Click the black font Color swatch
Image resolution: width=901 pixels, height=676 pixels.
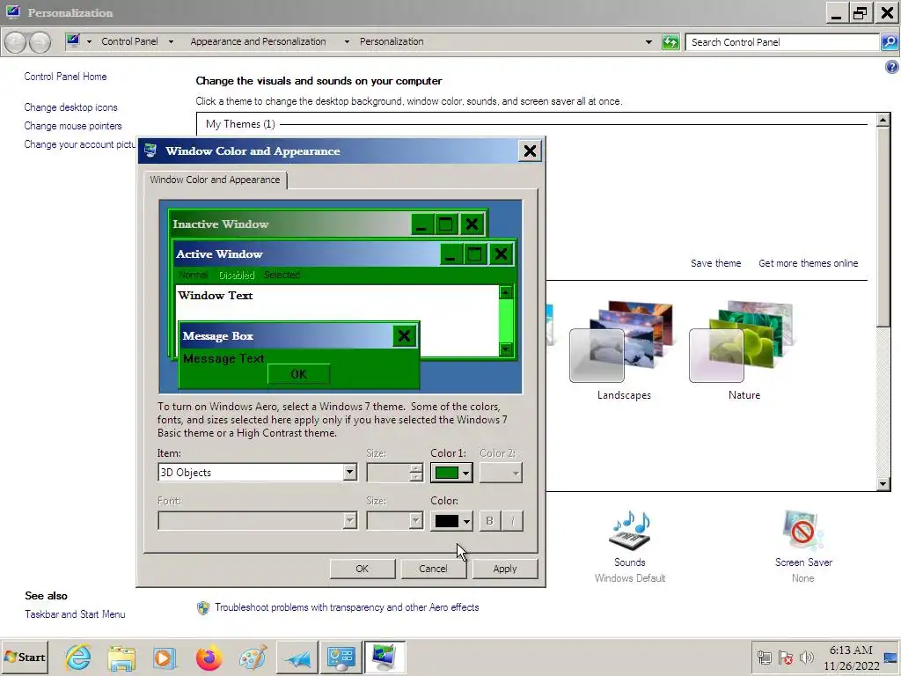(446, 521)
